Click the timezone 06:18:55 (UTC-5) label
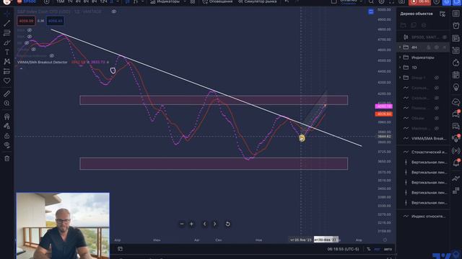462x259 pixels. click(x=343, y=249)
